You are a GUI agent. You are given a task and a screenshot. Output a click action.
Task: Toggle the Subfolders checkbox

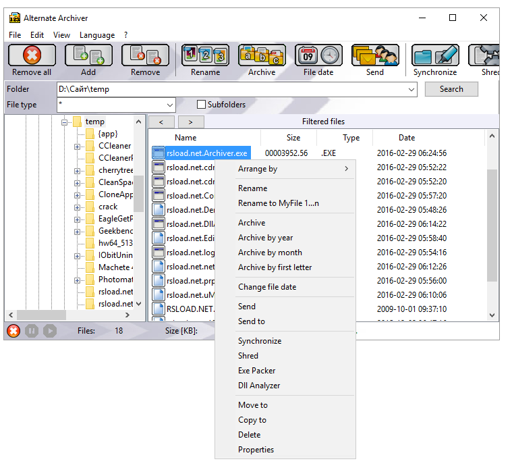pyautogui.click(x=202, y=104)
